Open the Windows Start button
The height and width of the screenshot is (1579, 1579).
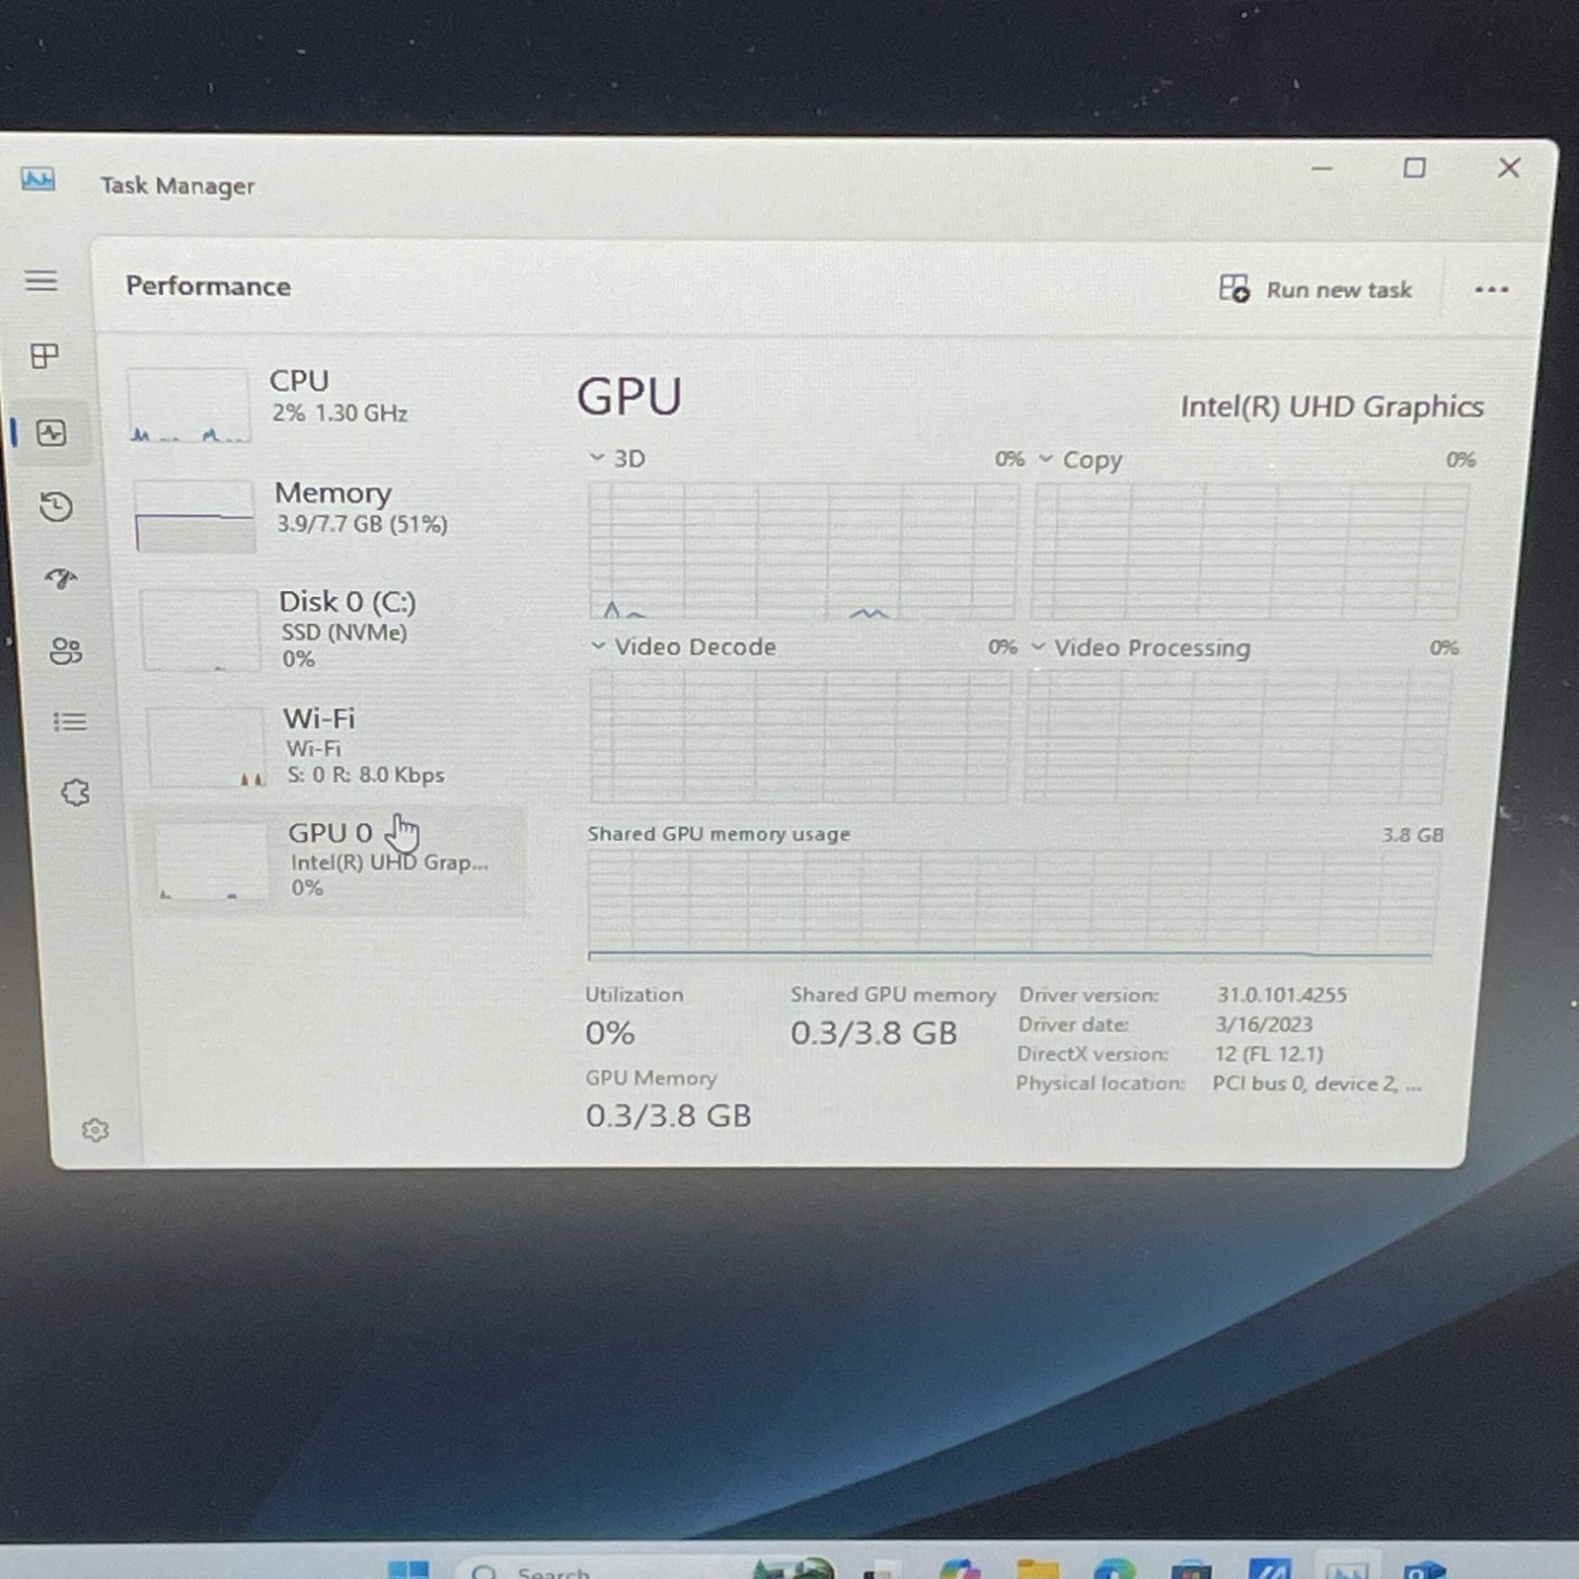409,1569
